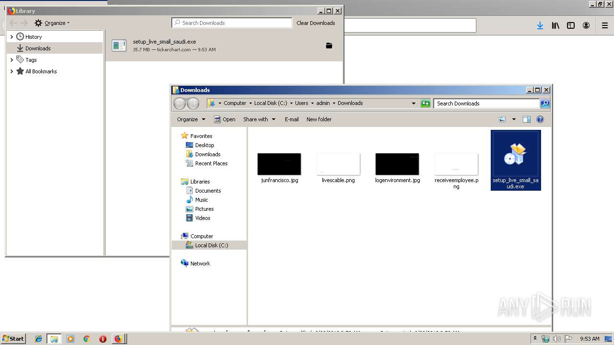Image resolution: width=614 pixels, height=345 pixels.
Task: Open Firefox downloads arrow in browser toolbar
Action: coord(540,25)
